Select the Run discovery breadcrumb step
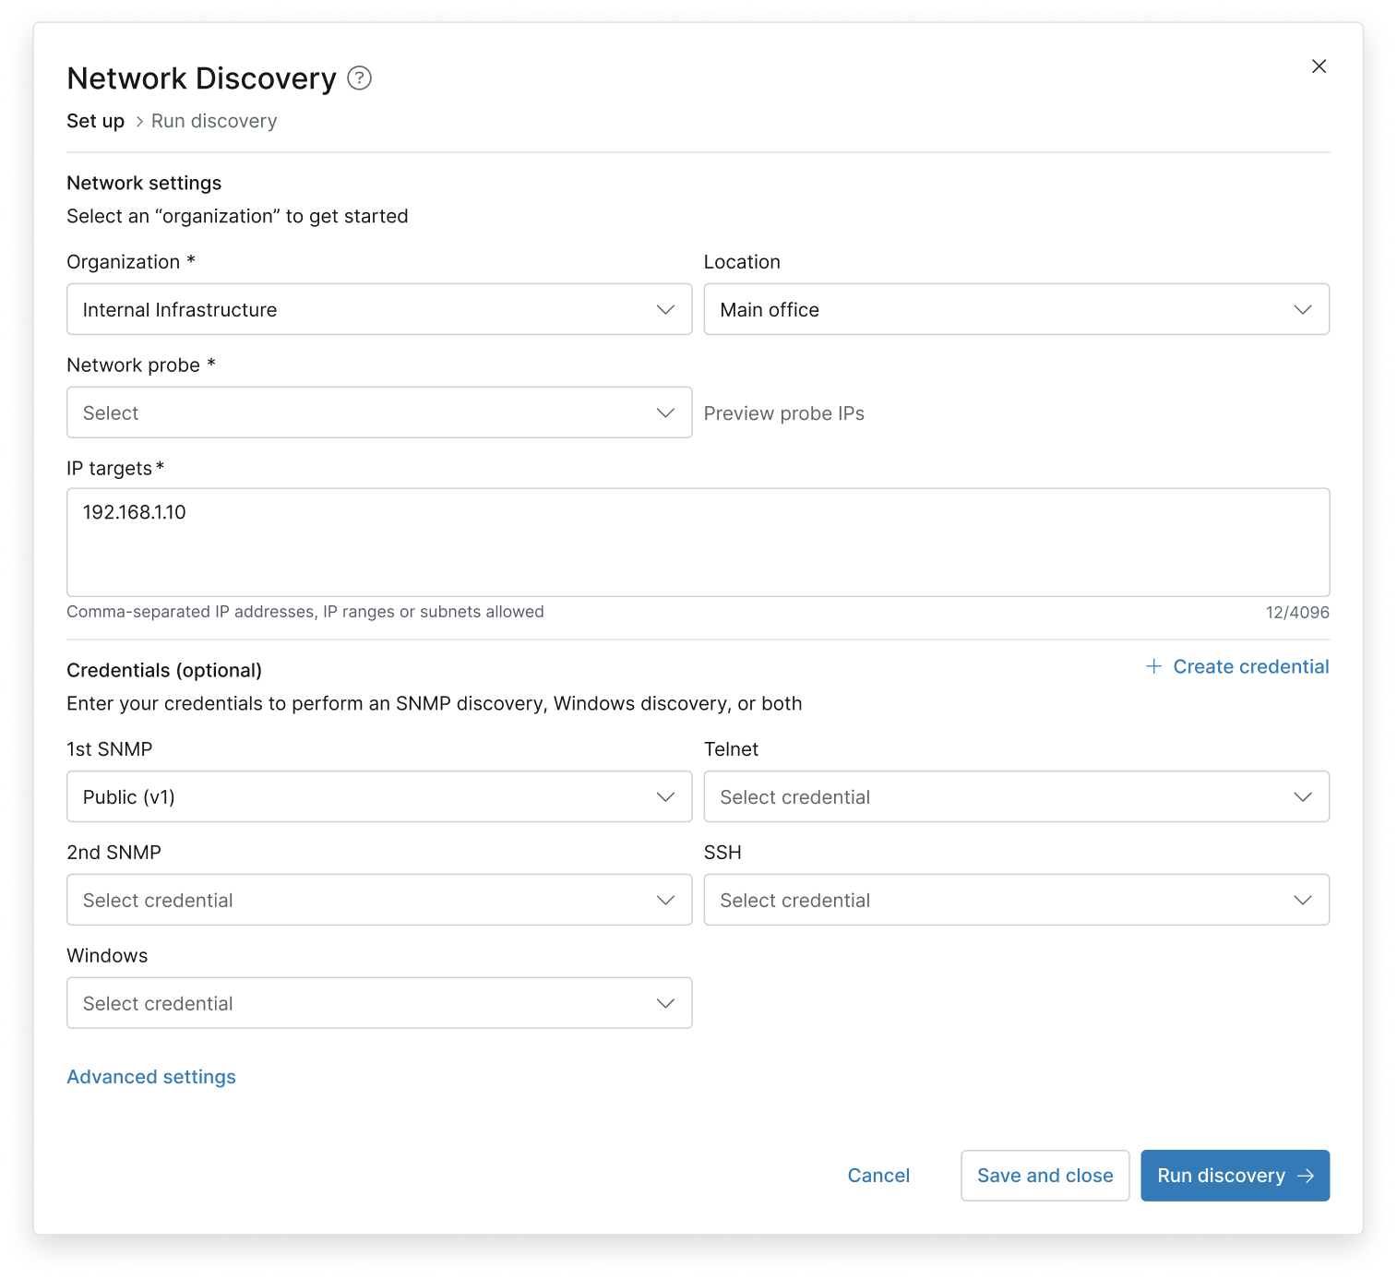 click(x=214, y=121)
